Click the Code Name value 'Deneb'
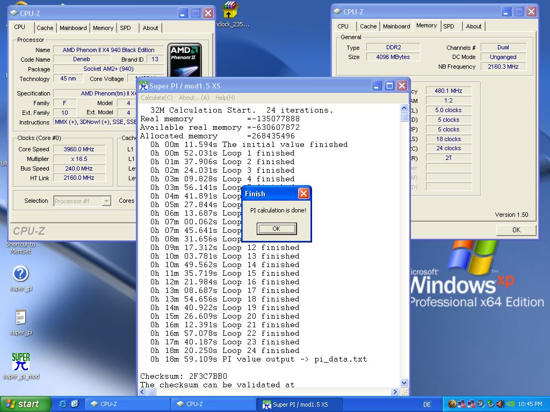 82,60
